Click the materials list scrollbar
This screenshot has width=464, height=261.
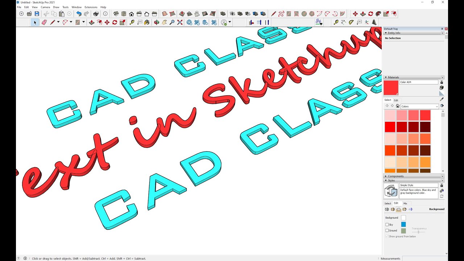(443, 141)
